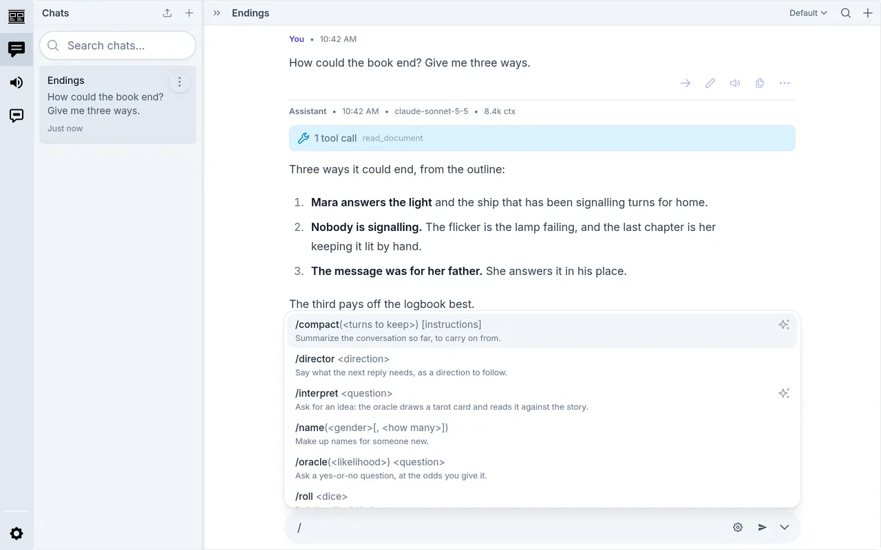881x550 pixels.
Task: Choose the /director command
Action: 542,365
